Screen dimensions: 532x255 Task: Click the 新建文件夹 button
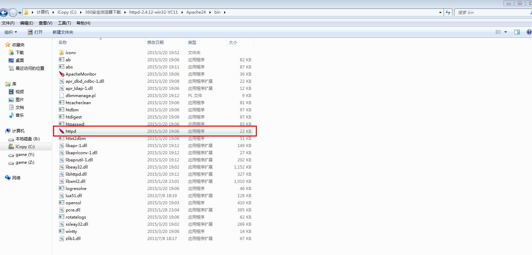click(63, 32)
